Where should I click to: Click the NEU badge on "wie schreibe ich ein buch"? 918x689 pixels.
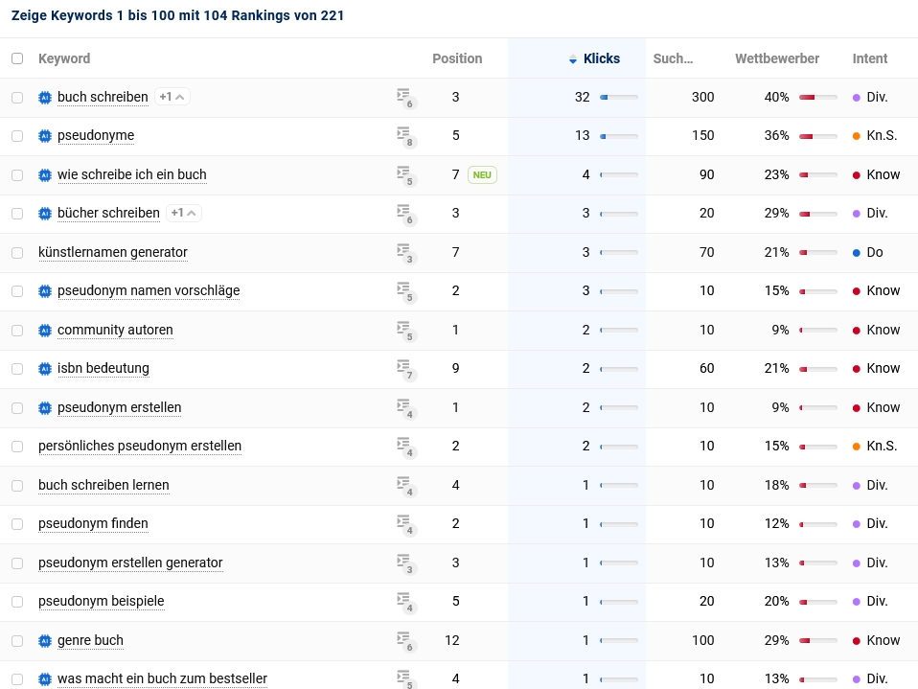(x=483, y=174)
